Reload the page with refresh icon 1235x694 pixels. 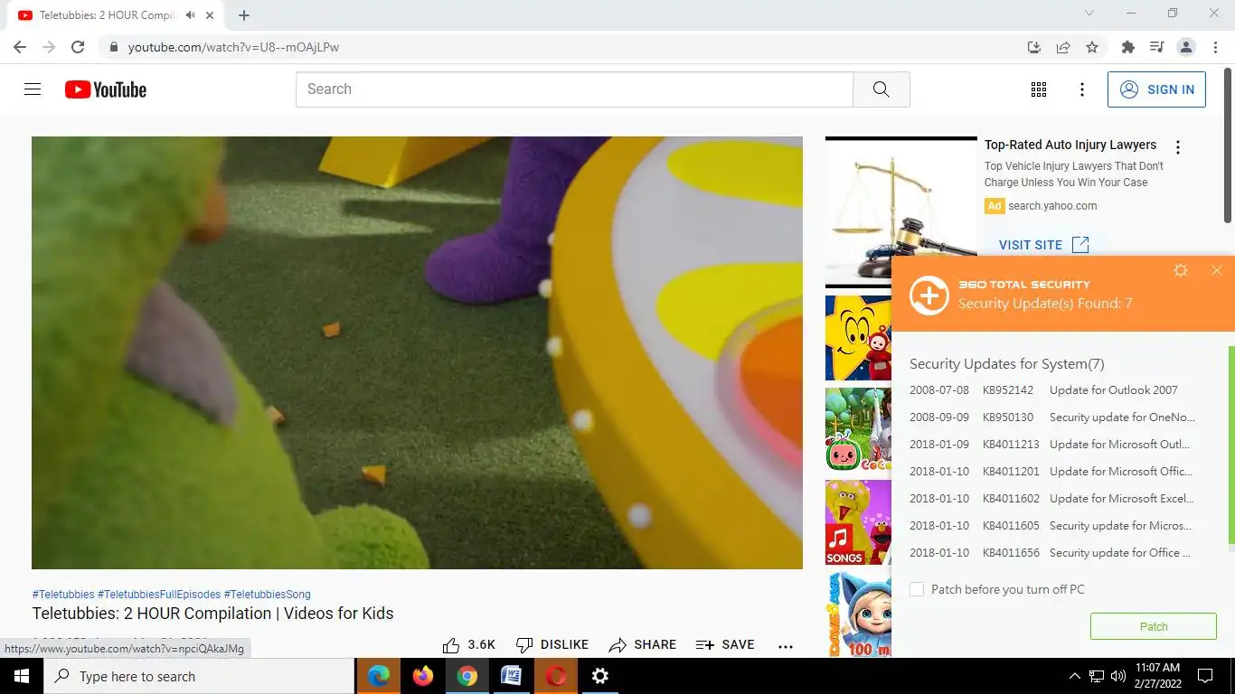(x=78, y=47)
